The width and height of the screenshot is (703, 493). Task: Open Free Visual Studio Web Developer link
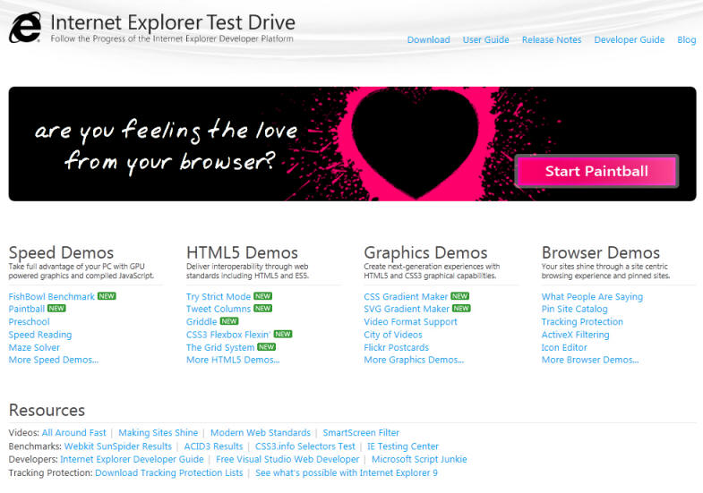287,459
